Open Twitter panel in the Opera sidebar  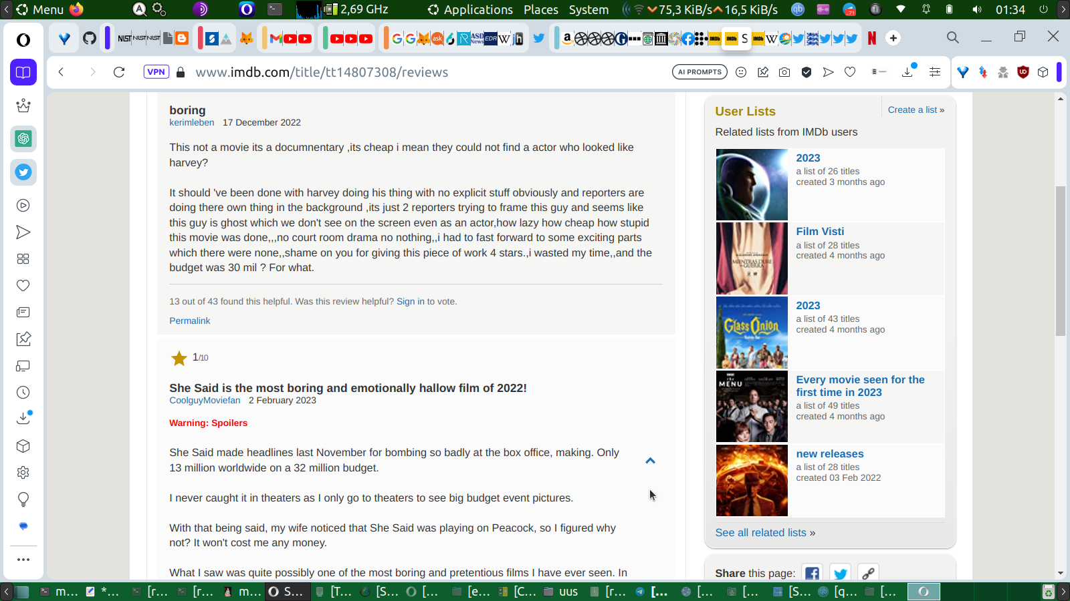pos(23,172)
